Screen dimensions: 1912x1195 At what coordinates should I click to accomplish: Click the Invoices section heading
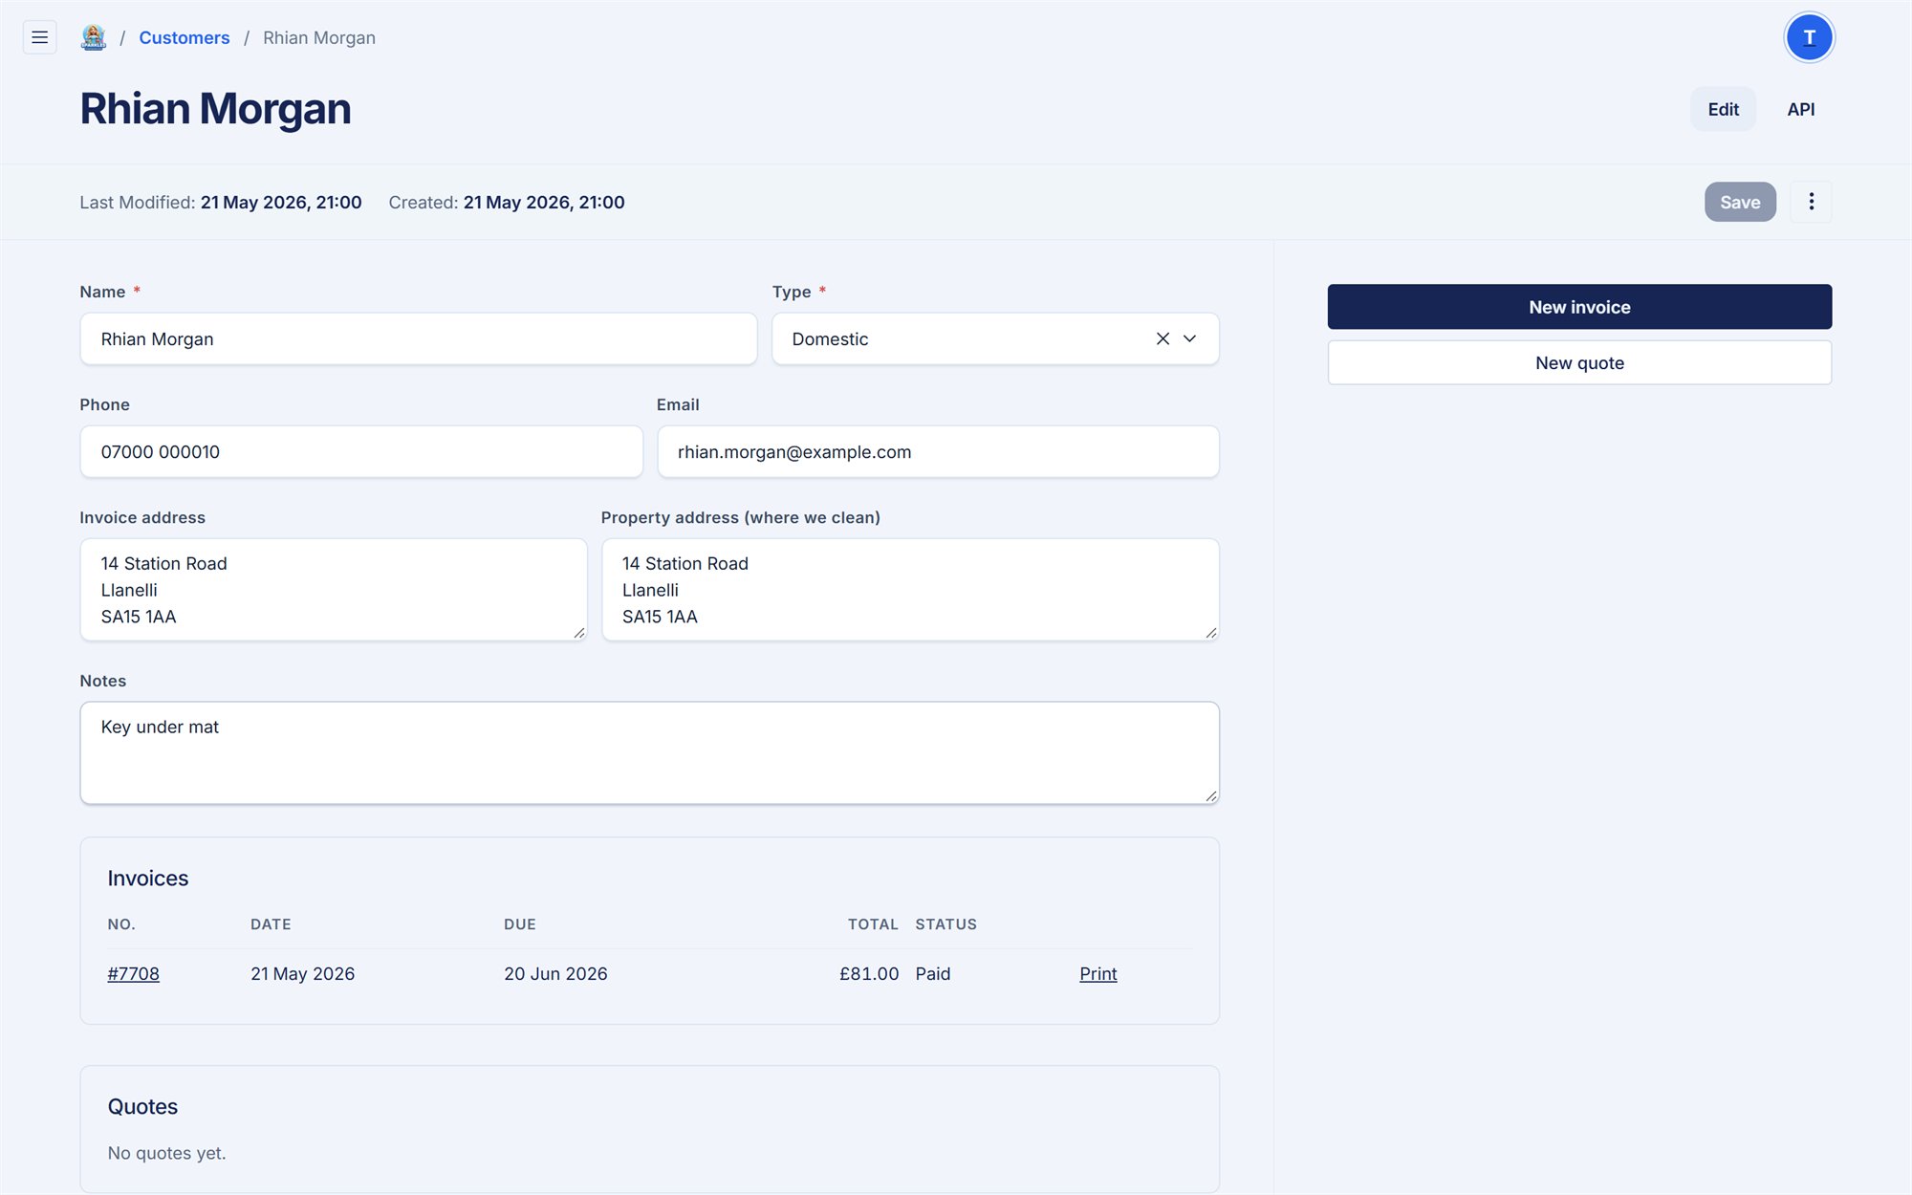pos(148,878)
